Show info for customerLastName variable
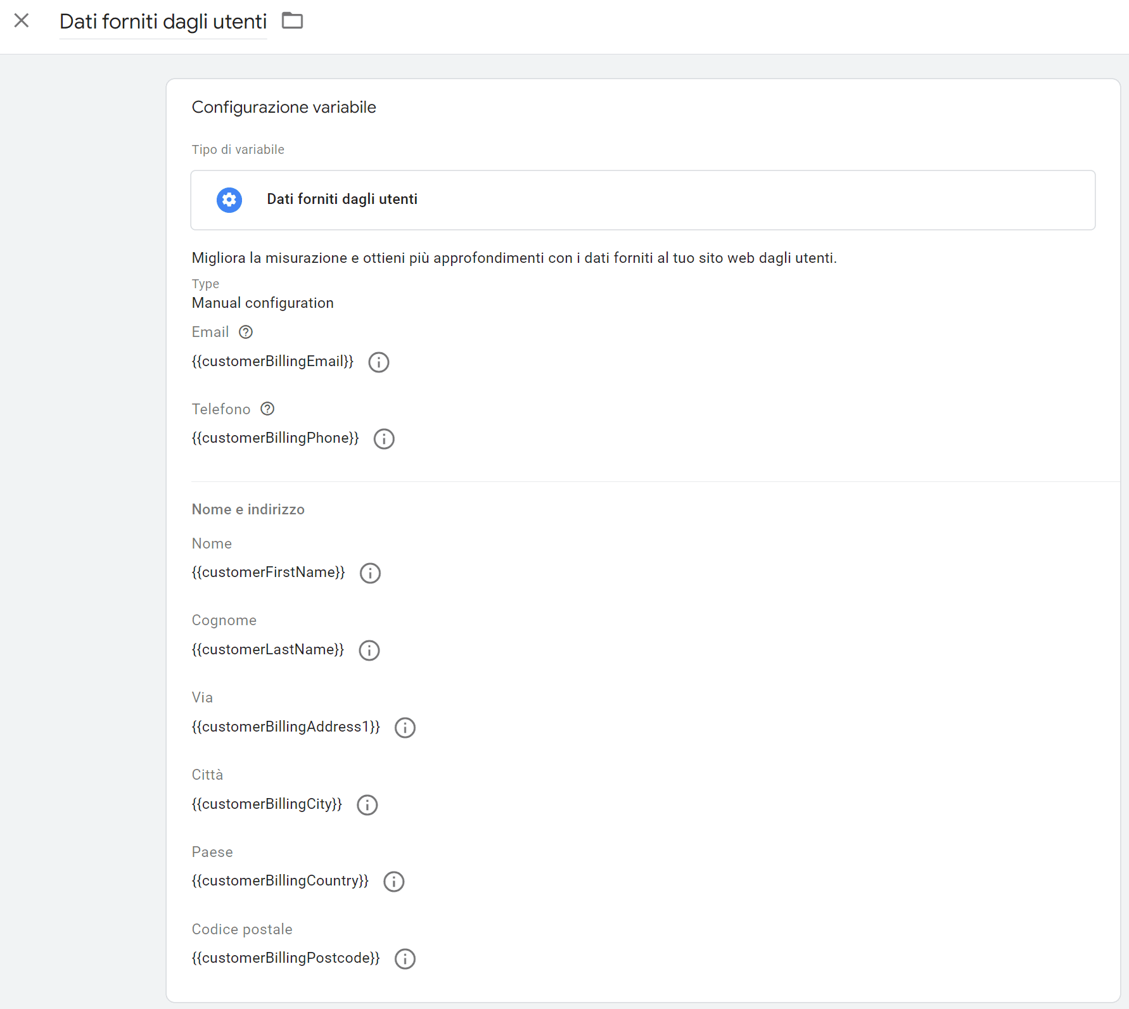Viewport: 1129px width, 1009px height. coord(369,650)
